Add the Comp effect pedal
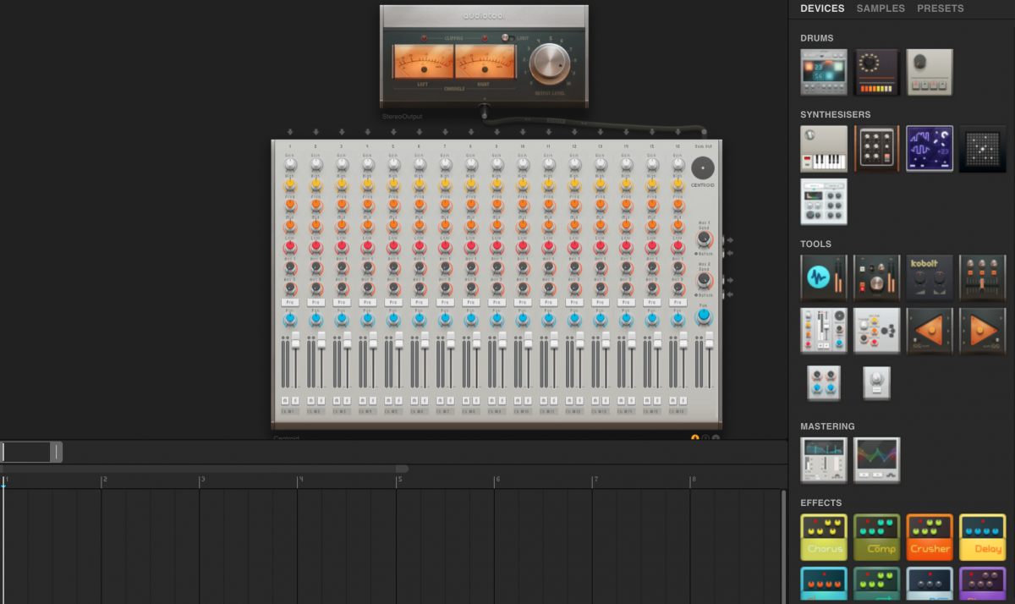The width and height of the screenshot is (1015, 604). (877, 537)
